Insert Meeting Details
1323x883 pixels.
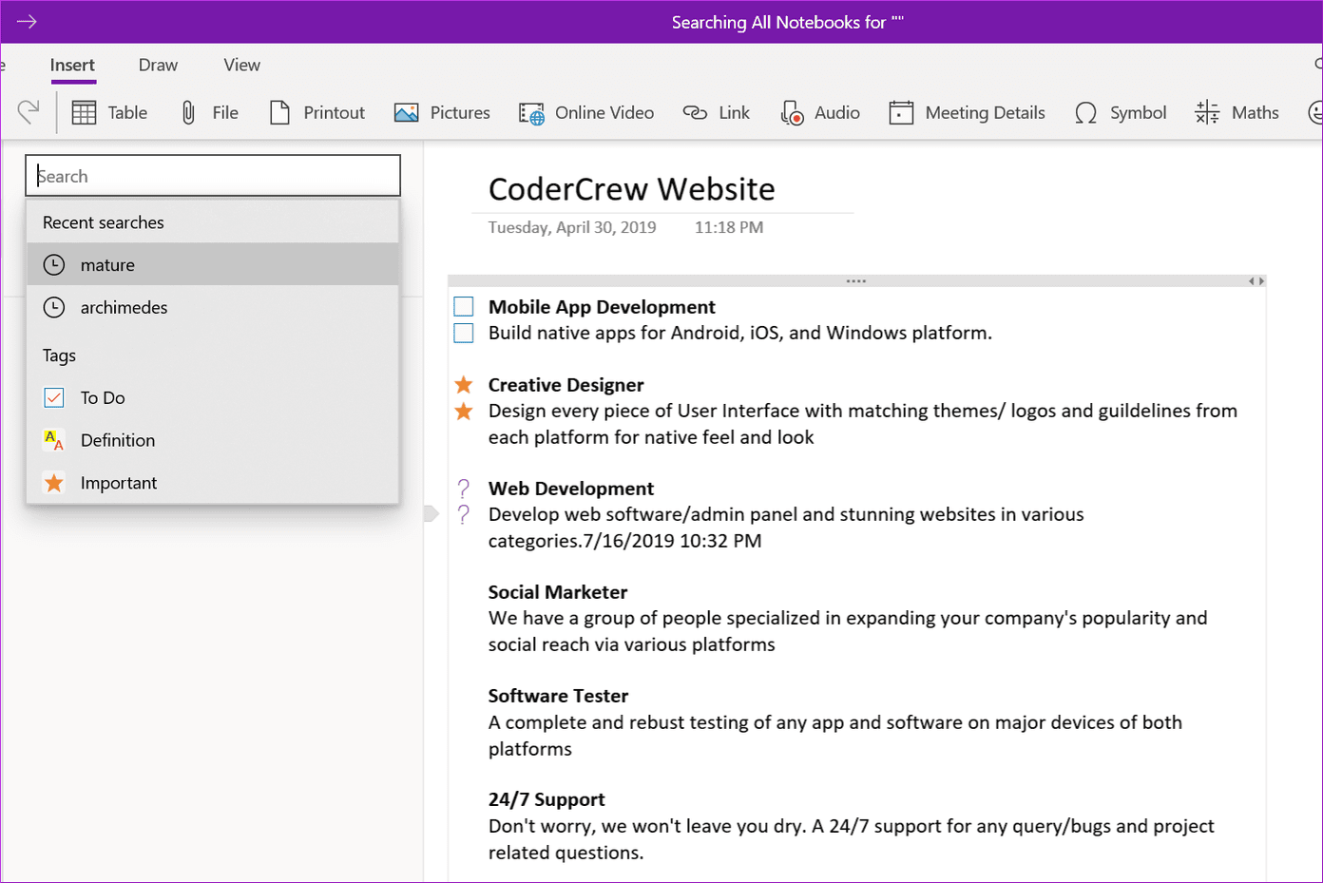point(967,112)
